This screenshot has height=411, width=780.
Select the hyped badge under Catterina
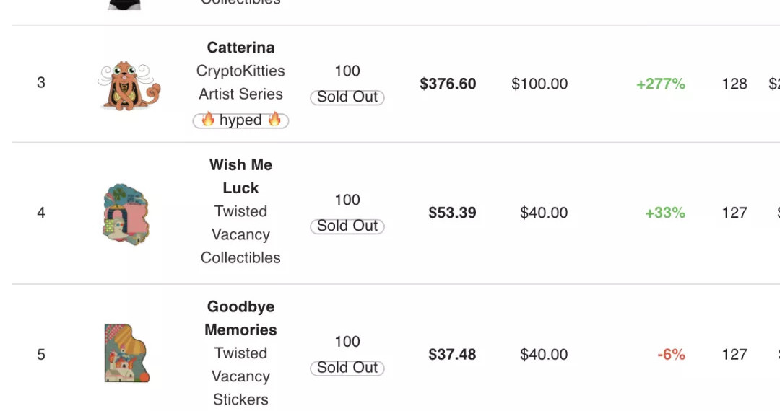click(240, 120)
